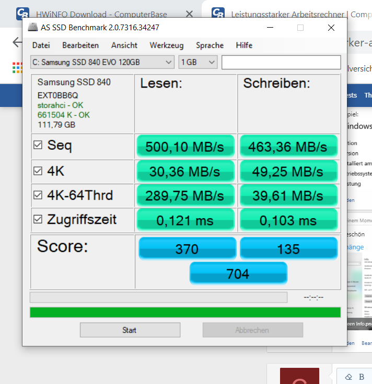
Task: Click the remaining time display --:--:--
Action: click(313, 297)
